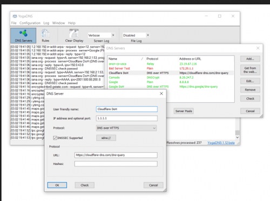Expand the Disabled file log dropdown
This screenshot has width=270, height=201.
click(x=148, y=35)
